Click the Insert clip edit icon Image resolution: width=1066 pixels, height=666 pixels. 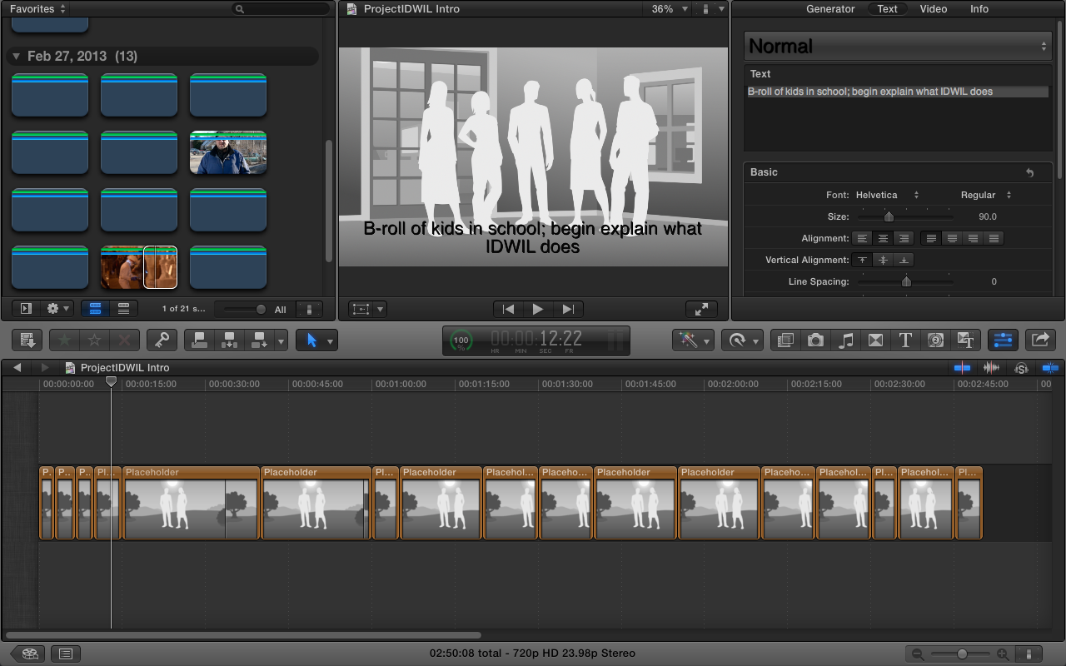pos(229,340)
